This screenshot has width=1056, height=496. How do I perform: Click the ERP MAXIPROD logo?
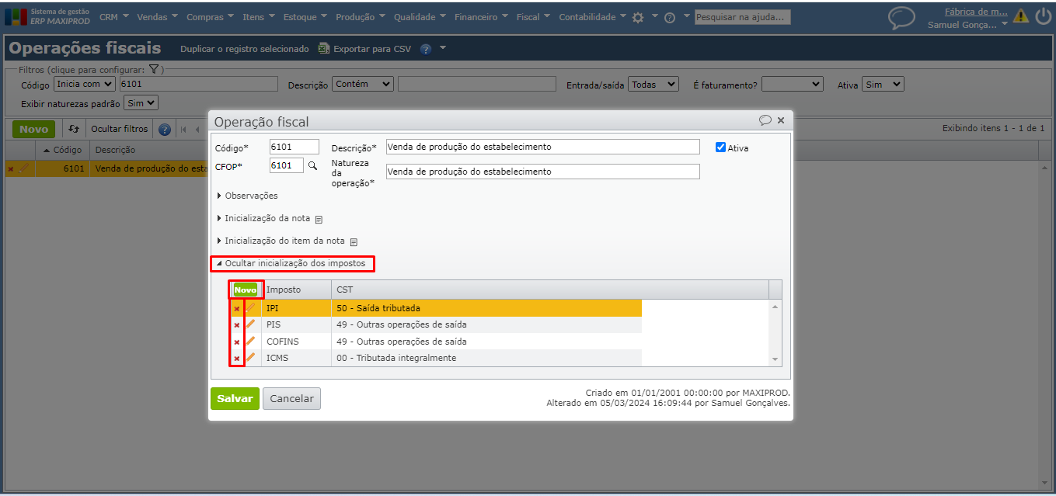coord(47,16)
